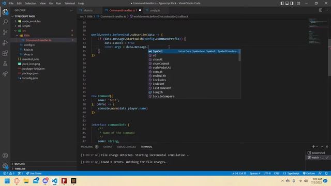The height and width of the screenshot is (186, 331).
Task: Switch to Debug Console panel tab
Action: click(x=126, y=147)
